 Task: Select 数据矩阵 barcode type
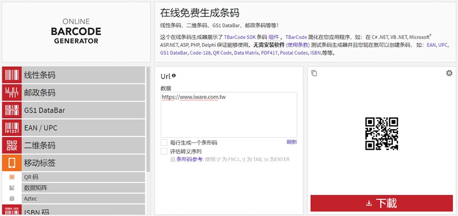(83, 188)
